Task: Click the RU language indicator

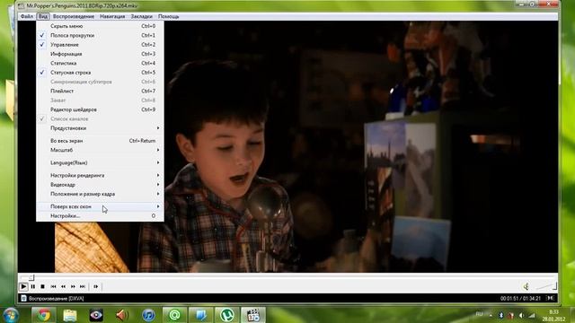Action: coord(479,314)
